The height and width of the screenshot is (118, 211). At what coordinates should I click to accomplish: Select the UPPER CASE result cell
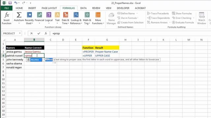(x=107, y=56)
